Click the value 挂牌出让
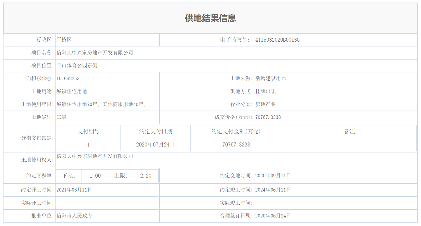Viewport: 421px width, 226px height. tap(265, 91)
